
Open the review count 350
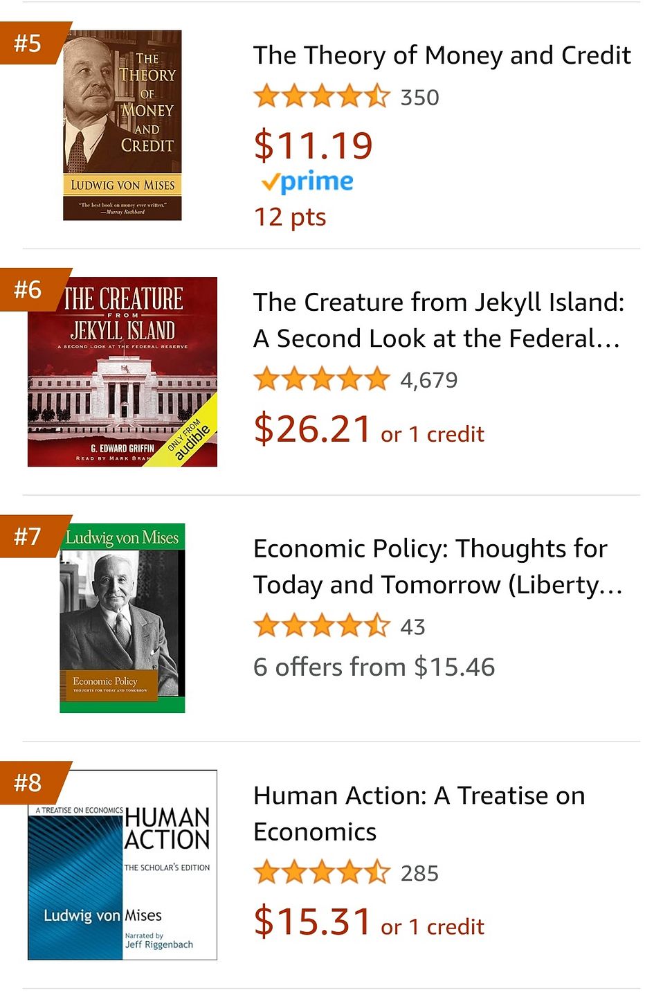419,98
